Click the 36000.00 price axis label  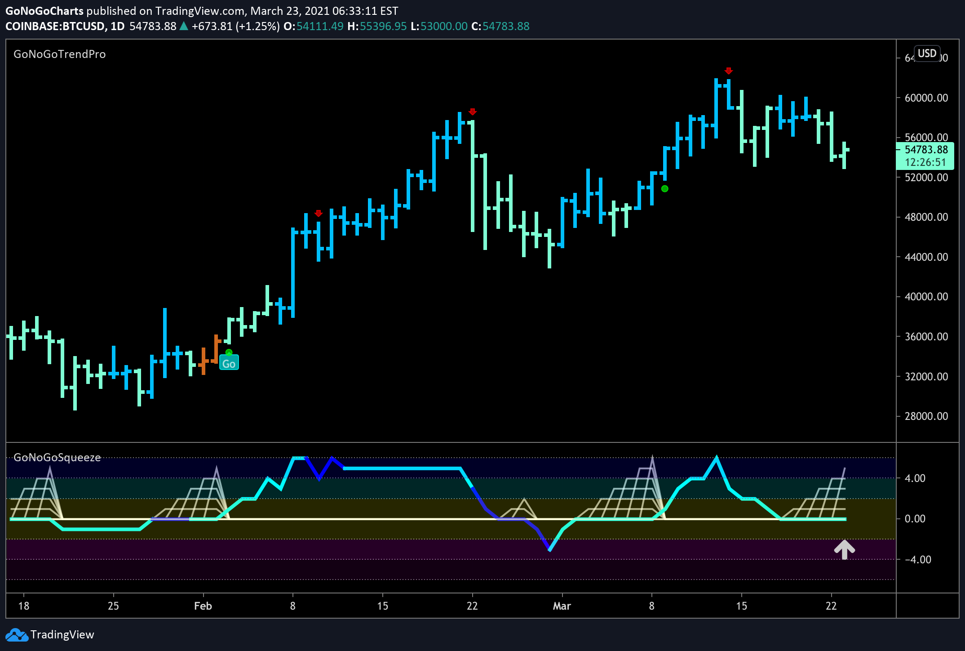pos(926,337)
